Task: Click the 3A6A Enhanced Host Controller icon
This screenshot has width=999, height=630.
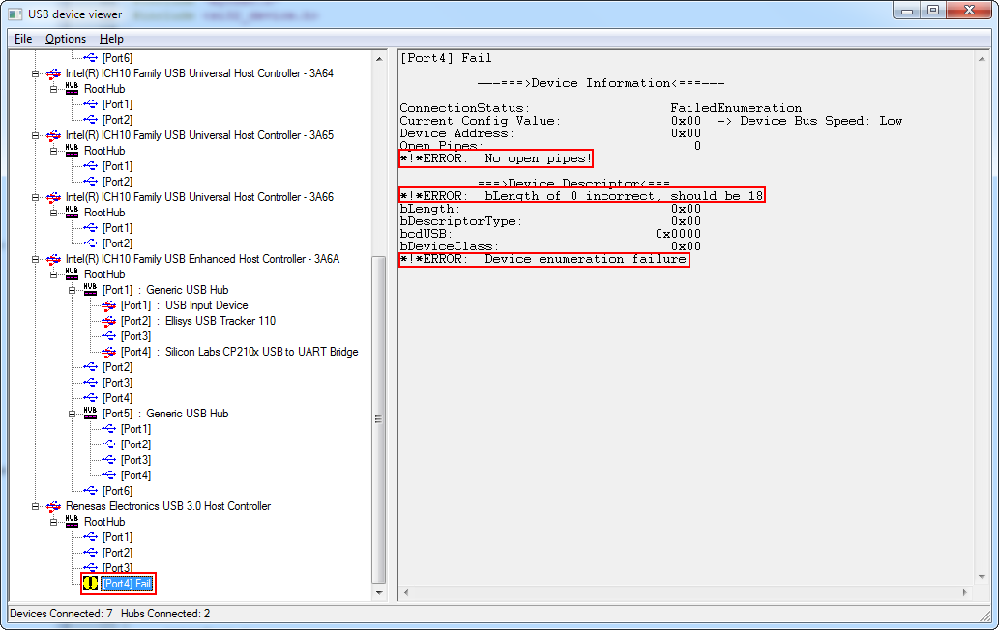Action: pos(54,259)
